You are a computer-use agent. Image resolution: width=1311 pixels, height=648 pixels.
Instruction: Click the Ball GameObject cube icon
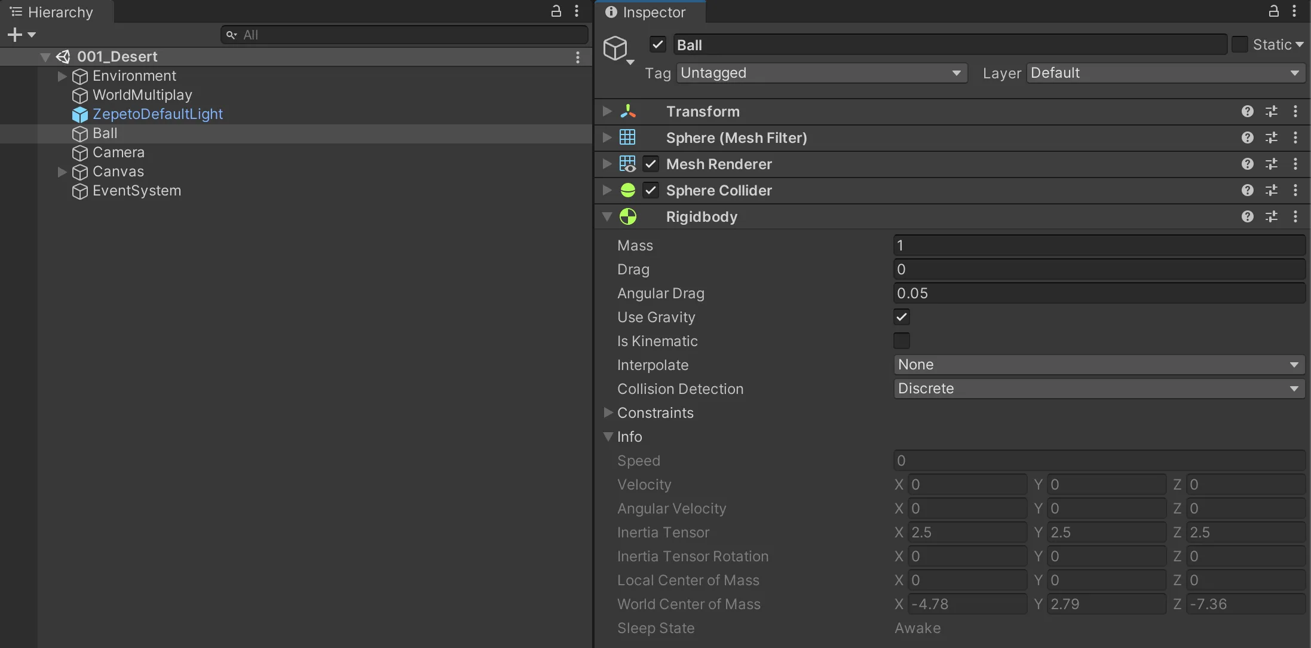point(615,48)
